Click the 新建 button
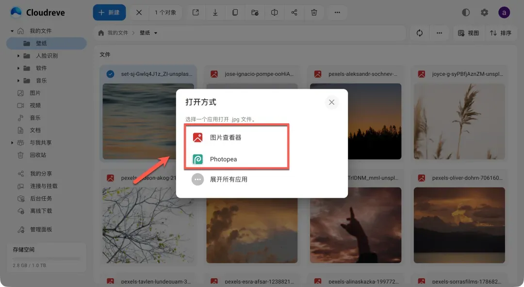This screenshot has width=524, height=287. (109, 13)
